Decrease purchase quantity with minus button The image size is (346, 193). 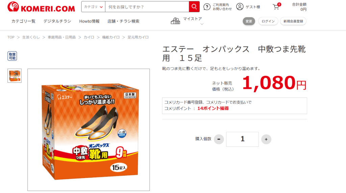(219, 139)
